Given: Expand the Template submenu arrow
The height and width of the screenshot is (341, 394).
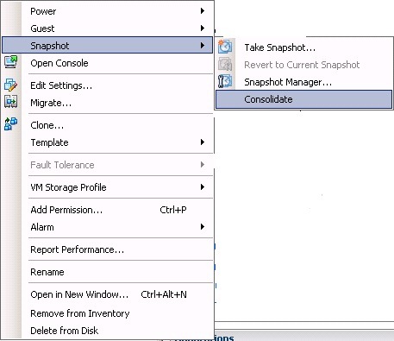Looking at the screenshot, I should click(x=203, y=142).
